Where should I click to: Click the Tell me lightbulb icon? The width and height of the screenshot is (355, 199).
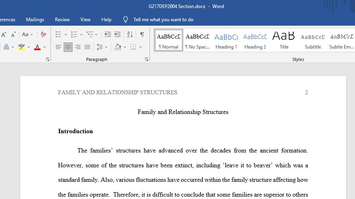(125, 20)
